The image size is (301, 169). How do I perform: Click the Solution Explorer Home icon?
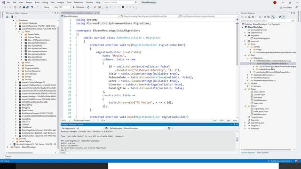point(249,17)
